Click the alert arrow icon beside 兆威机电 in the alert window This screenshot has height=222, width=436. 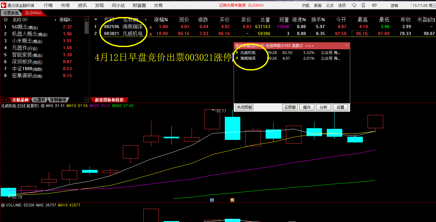pos(237,52)
